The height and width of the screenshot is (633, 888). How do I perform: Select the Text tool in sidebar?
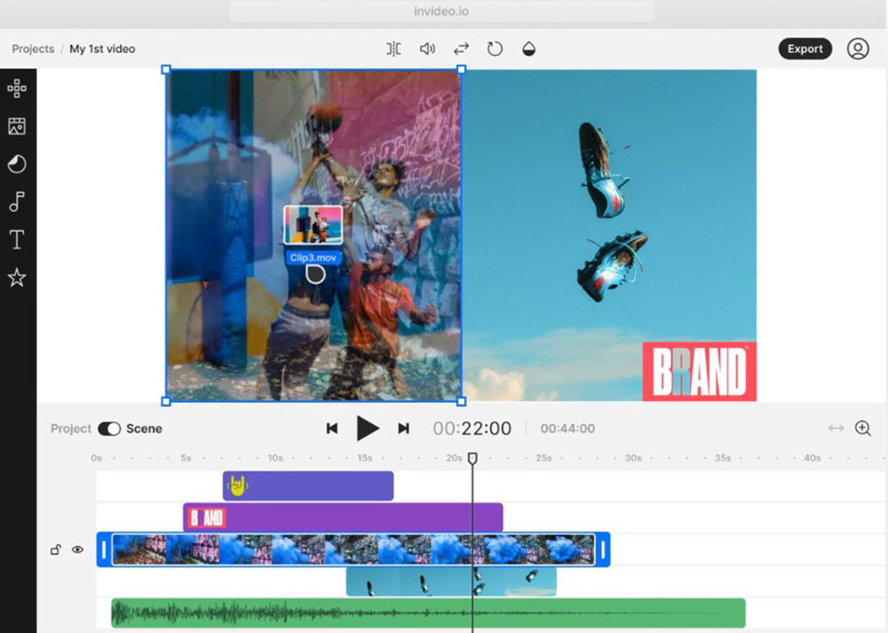pos(17,239)
